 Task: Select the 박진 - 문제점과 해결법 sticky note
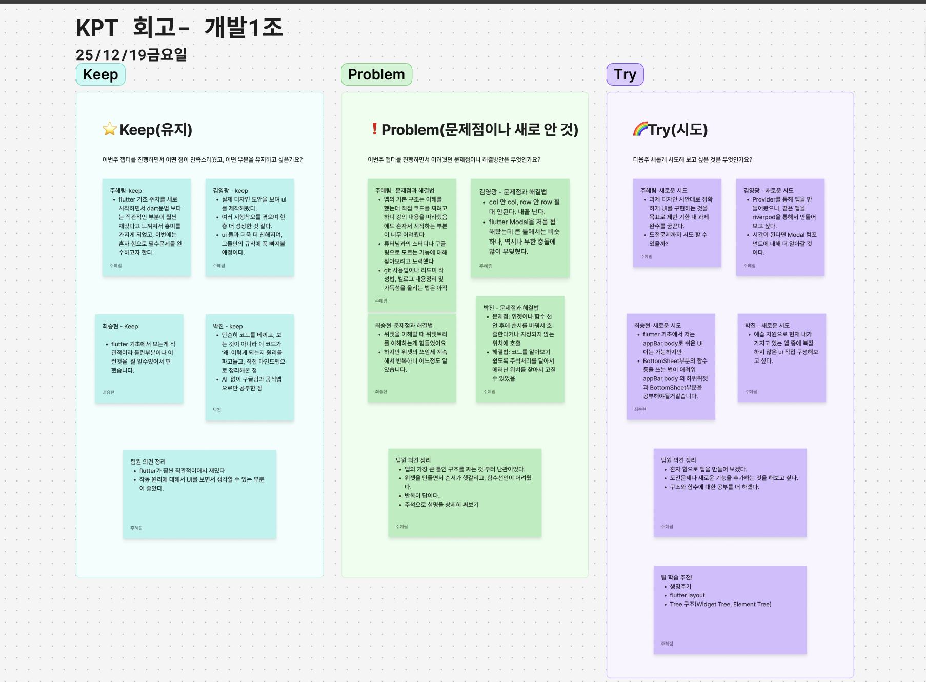click(x=520, y=349)
